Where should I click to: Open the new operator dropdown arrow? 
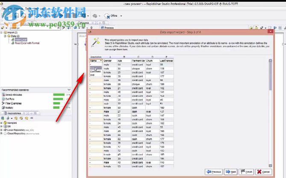pos(6,28)
